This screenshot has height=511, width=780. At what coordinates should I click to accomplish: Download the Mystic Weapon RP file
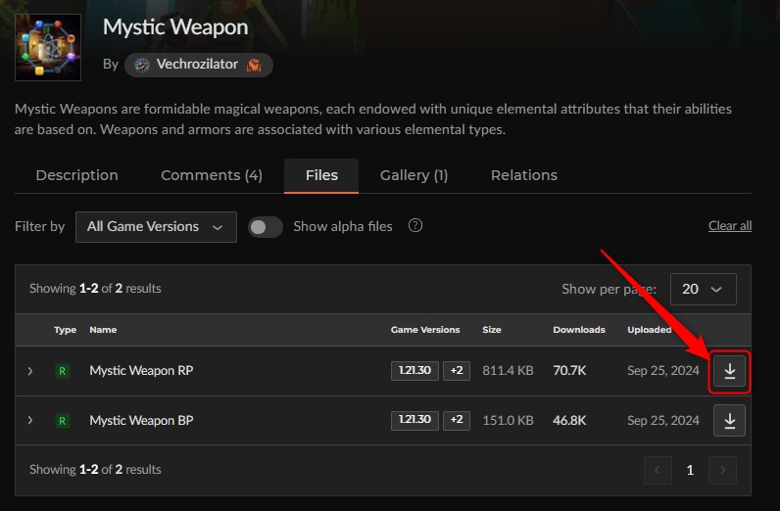tap(729, 371)
